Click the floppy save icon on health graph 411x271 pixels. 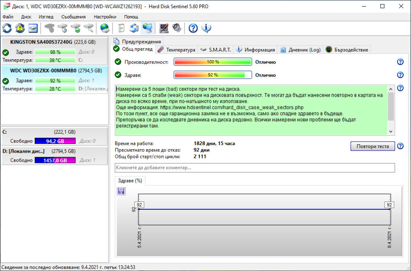pos(121,191)
